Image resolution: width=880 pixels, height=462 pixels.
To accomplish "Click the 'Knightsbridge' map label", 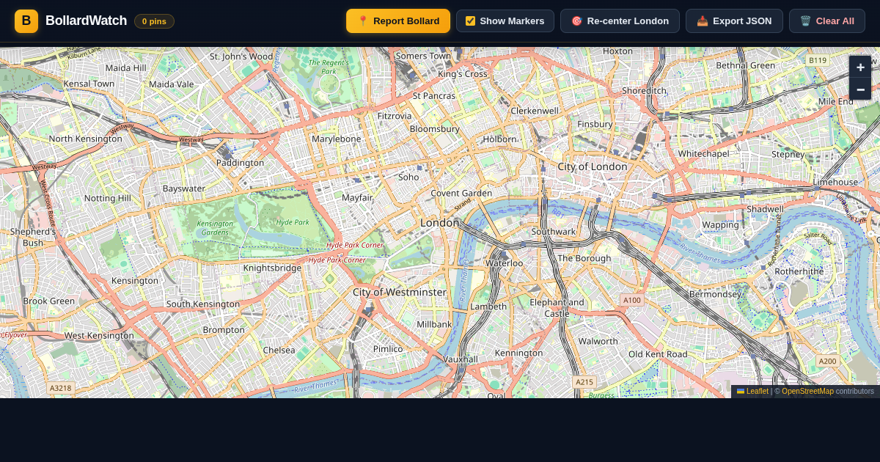I will tap(272, 268).
